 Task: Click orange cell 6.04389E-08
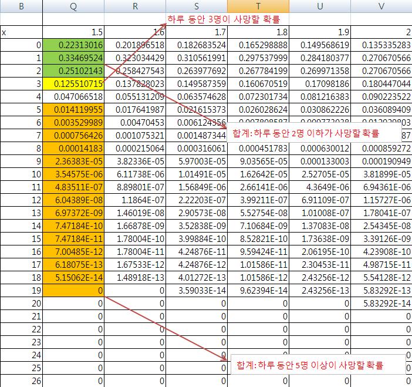73,200
